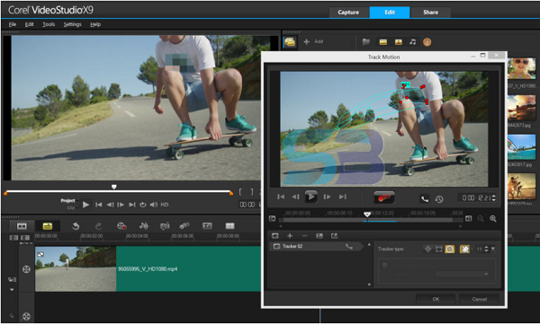This screenshot has height=324, width=540.
Task: Go to end in Track Motion dialog
Action: 342,197
